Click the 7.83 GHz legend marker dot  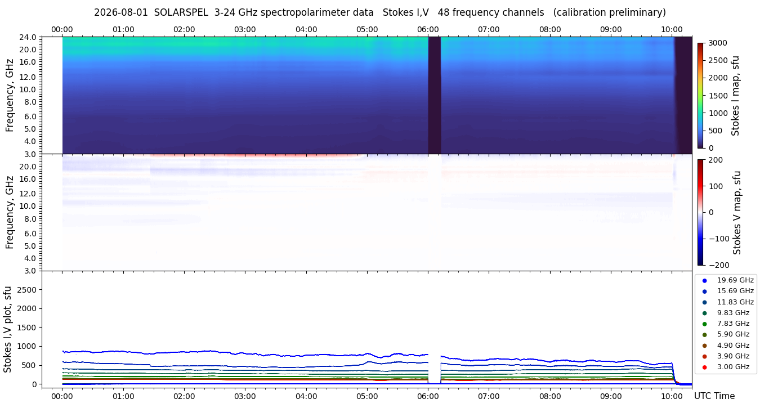704,324
